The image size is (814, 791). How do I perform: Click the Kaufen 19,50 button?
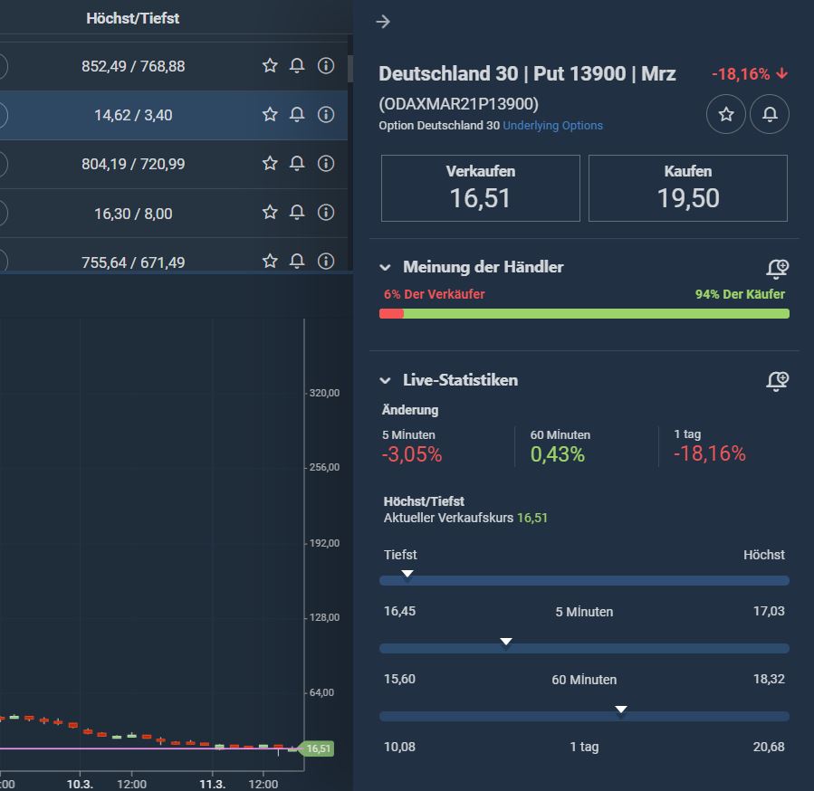pos(688,188)
